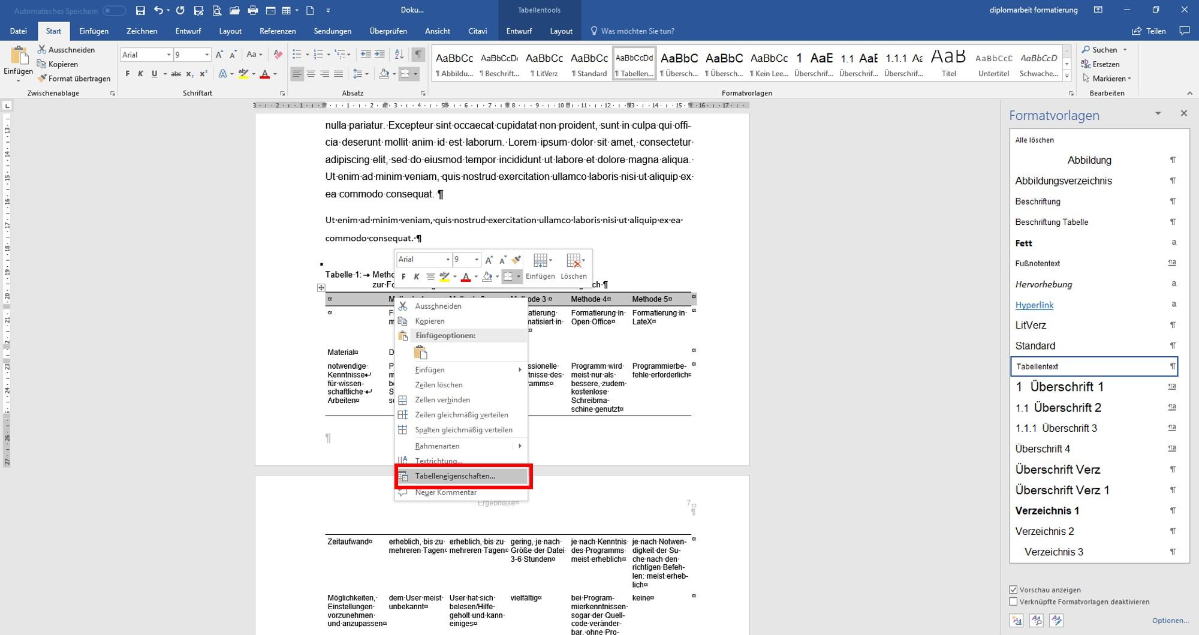Select Tabelleneigenschaften in the context menu
This screenshot has height=635, width=1199.
pyautogui.click(x=456, y=476)
